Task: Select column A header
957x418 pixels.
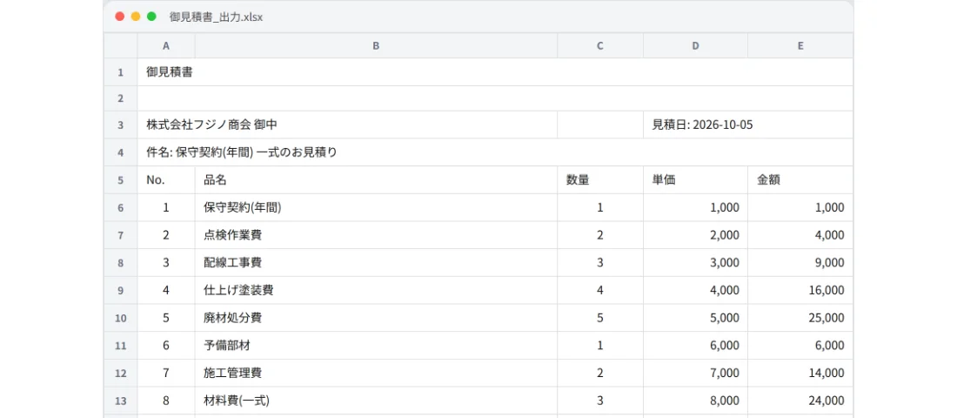Action: [166, 46]
